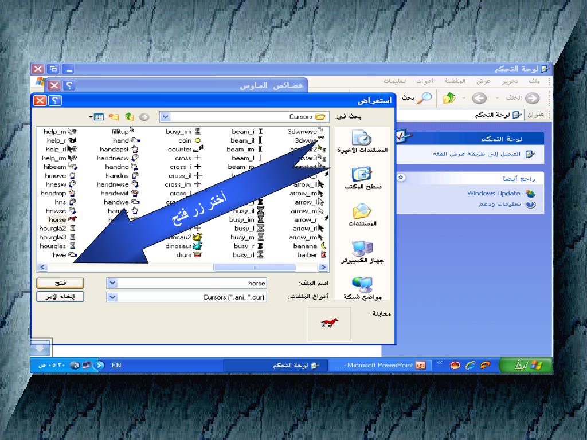Select the hourgla2 cursor file

pos(57,229)
